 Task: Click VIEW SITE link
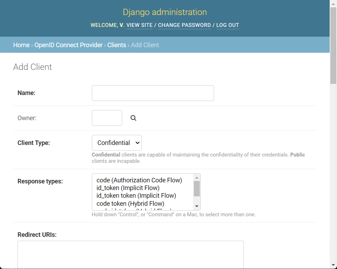click(139, 25)
